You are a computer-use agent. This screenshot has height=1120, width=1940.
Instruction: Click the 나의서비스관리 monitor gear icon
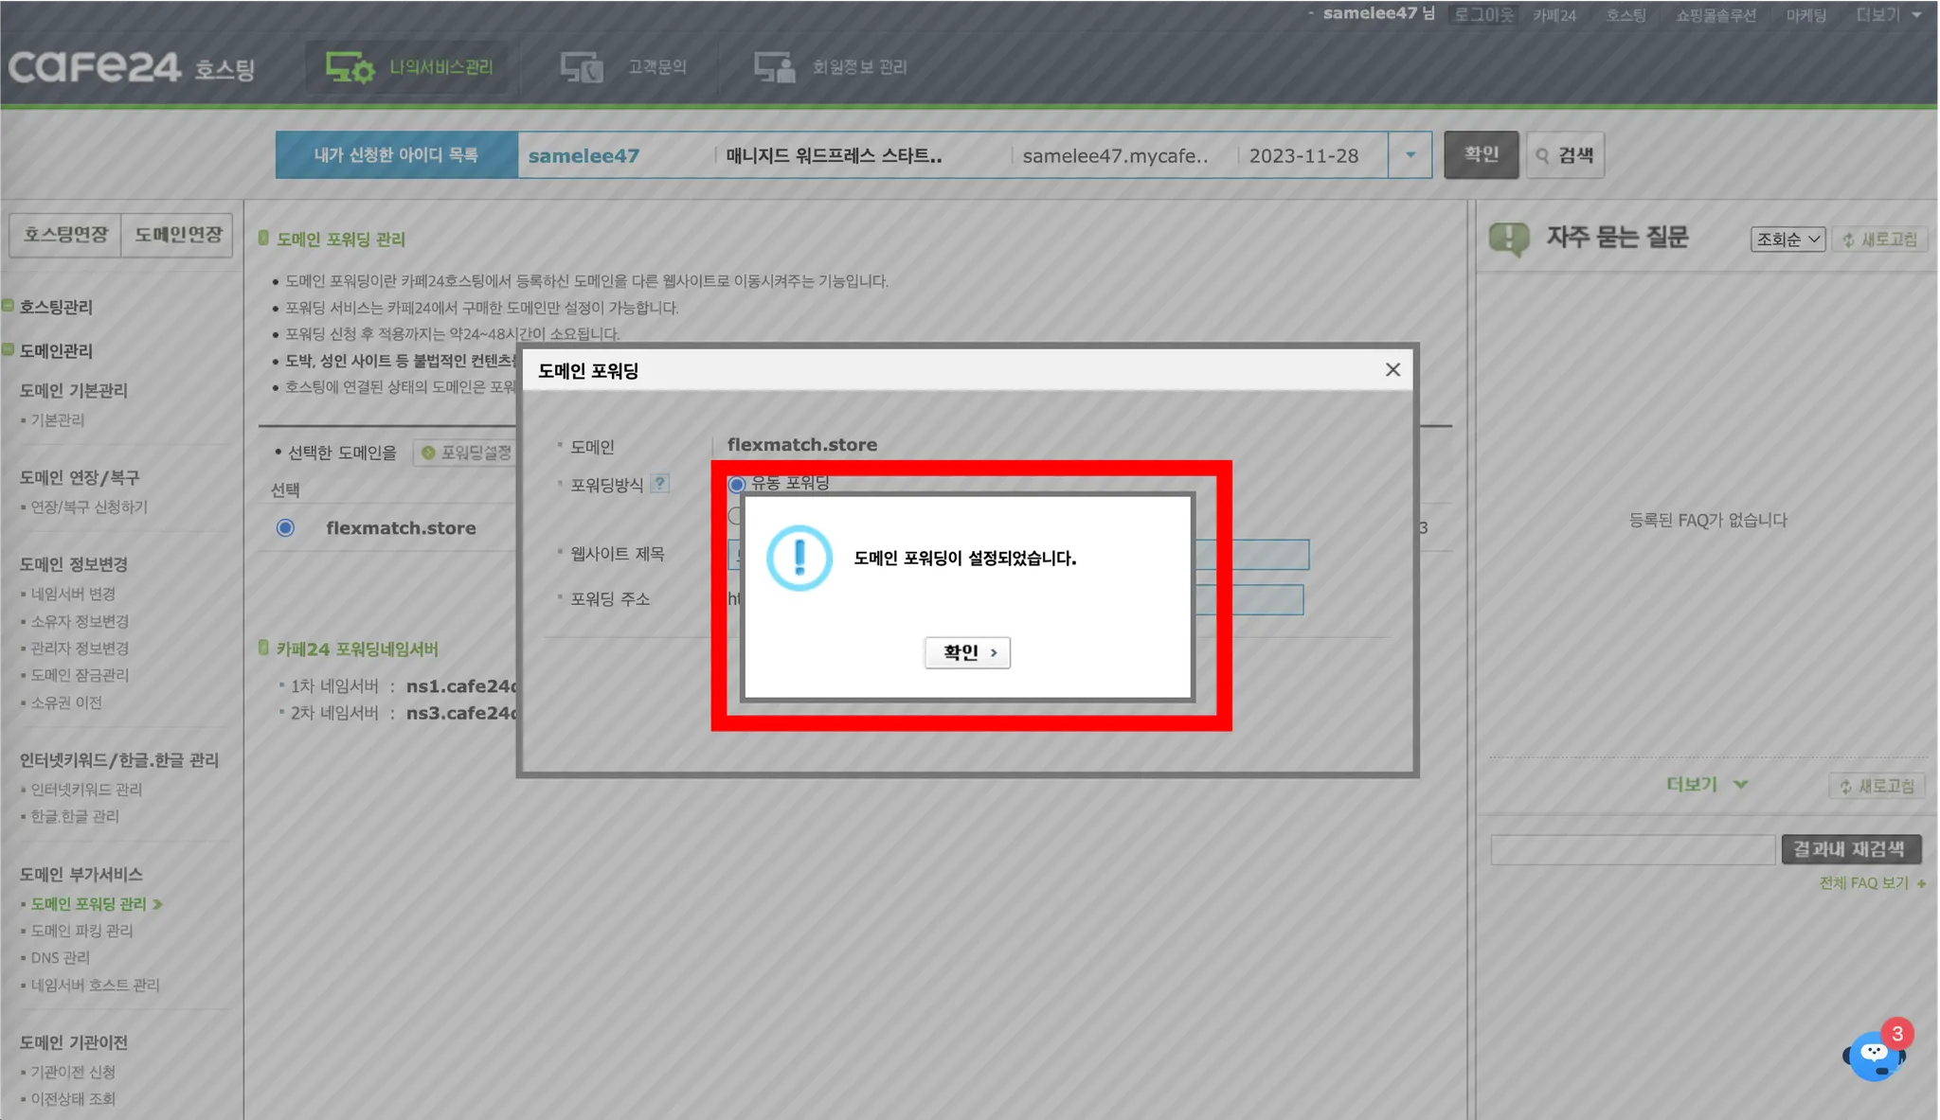click(x=350, y=67)
